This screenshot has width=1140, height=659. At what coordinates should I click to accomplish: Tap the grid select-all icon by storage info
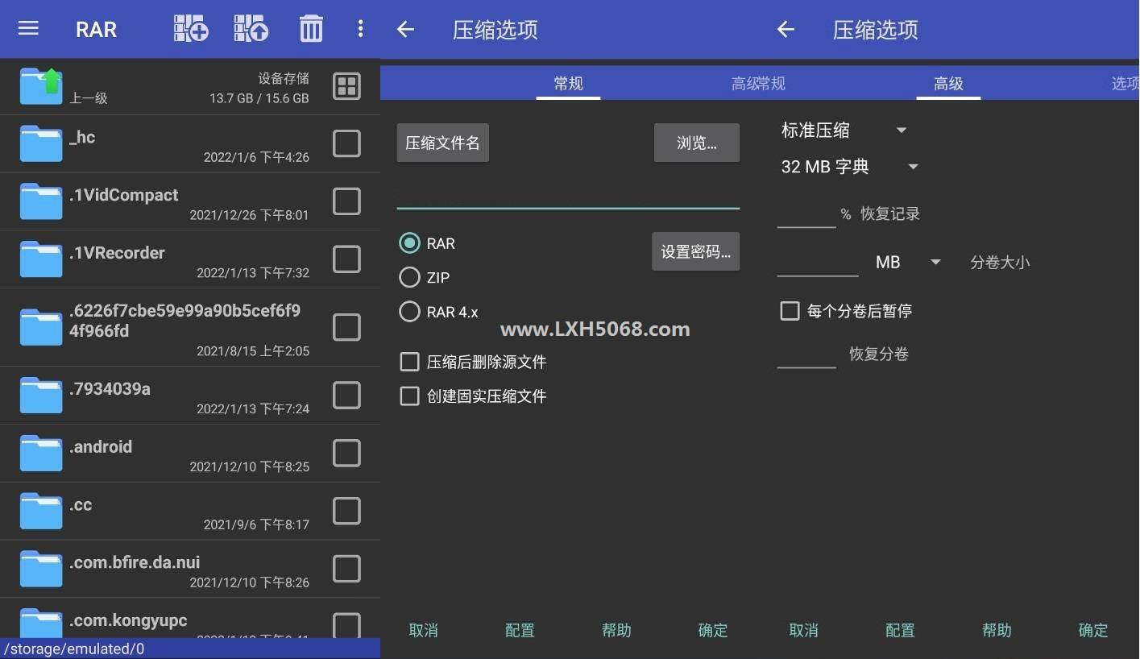pos(347,86)
